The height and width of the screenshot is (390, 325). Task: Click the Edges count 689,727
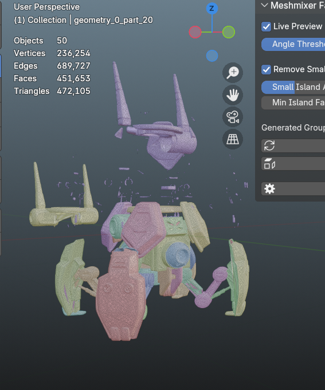(74, 66)
